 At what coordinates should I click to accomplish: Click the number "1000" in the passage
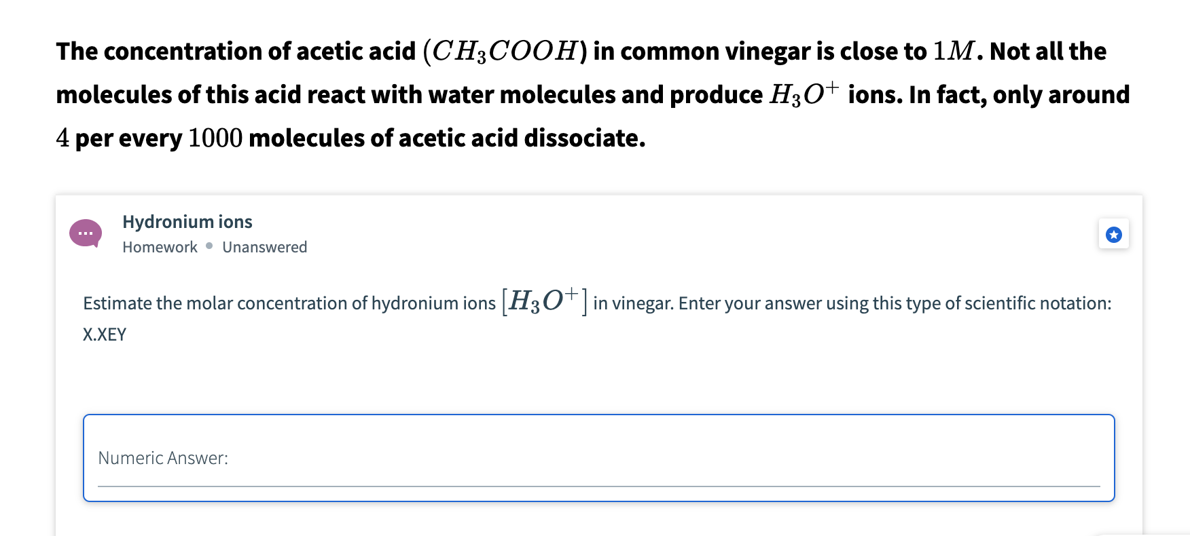click(x=215, y=138)
